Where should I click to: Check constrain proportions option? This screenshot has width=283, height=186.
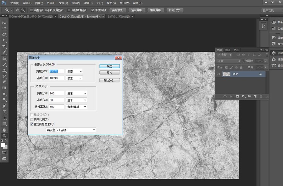[32, 119]
